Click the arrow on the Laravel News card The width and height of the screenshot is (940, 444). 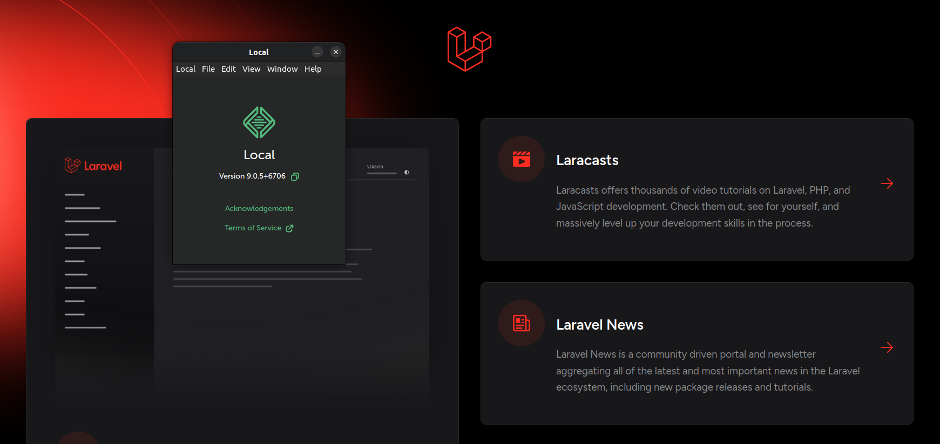tap(887, 347)
